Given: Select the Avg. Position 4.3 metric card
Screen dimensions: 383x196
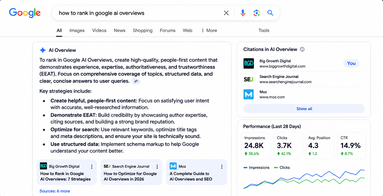Looking at the screenshot, I should pyautogui.click(x=320, y=146).
